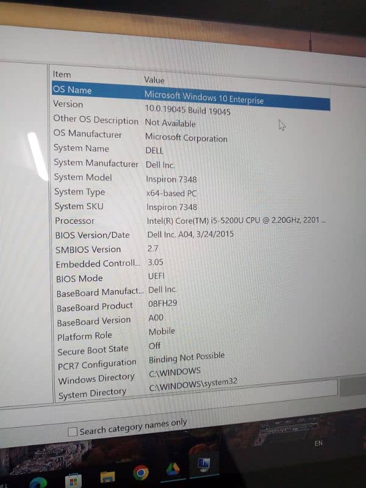The width and height of the screenshot is (366, 488).
Task: Launch Google Chrome from the taskbar
Action: point(141,473)
